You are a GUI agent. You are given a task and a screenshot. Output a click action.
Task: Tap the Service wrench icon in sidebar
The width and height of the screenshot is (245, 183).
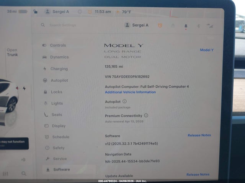coord(47,159)
